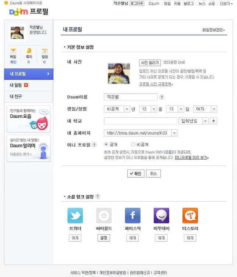This screenshot has height=277, width=237.
Task: Click 해제 button under 티스토리
Action: (190, 238)
